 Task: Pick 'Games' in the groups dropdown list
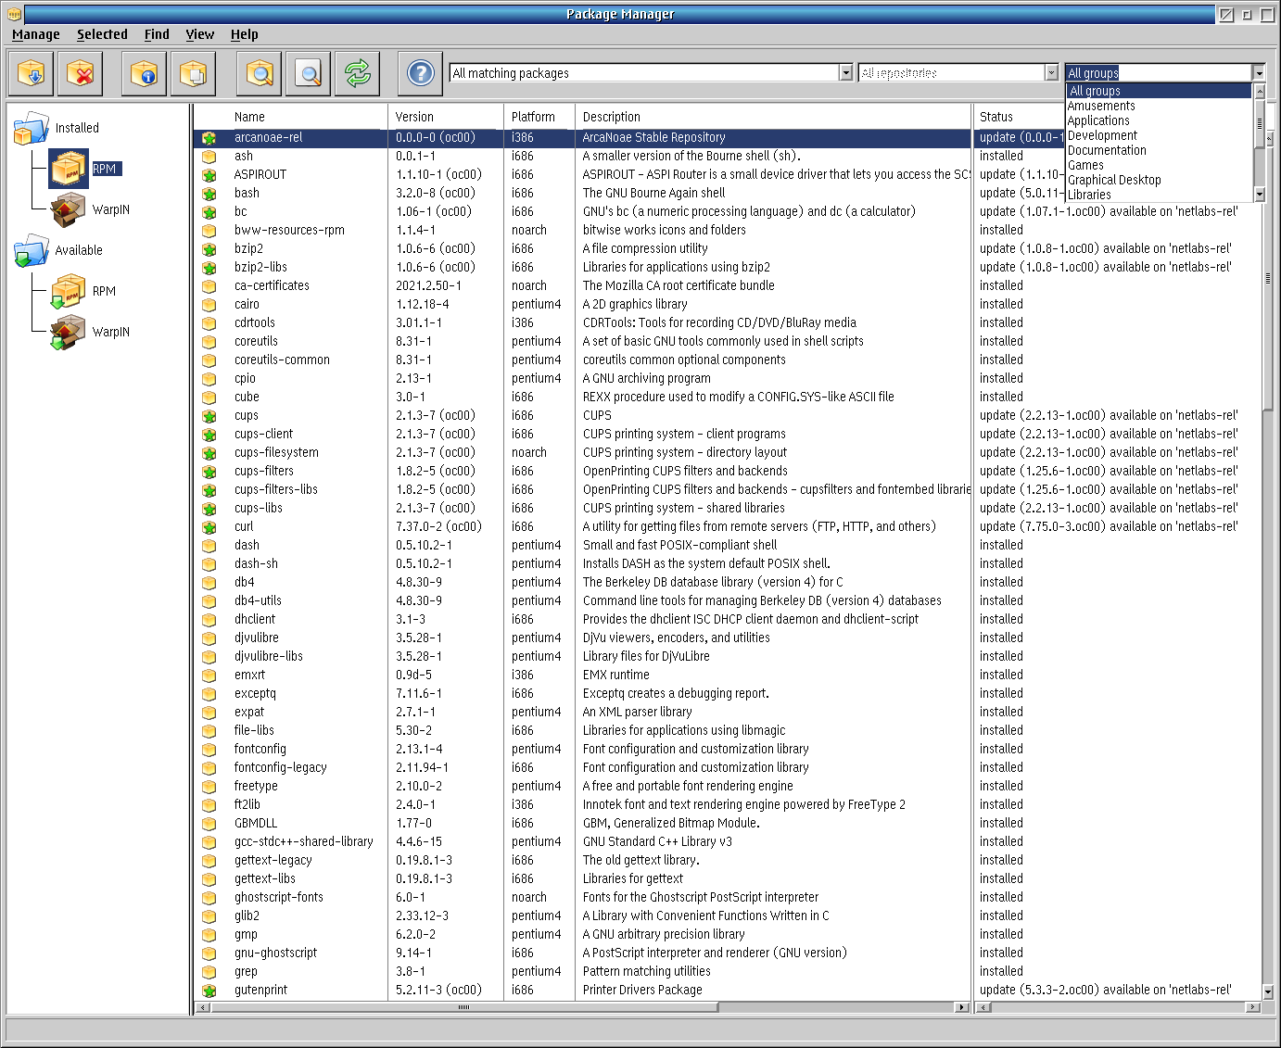click(x=1085, y=165)
